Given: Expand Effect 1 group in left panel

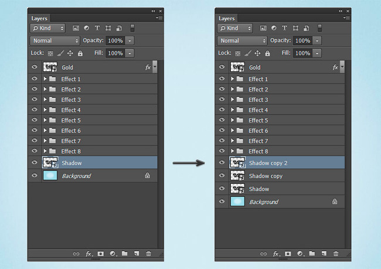Looking at the screenshot, I should point(45,79).
